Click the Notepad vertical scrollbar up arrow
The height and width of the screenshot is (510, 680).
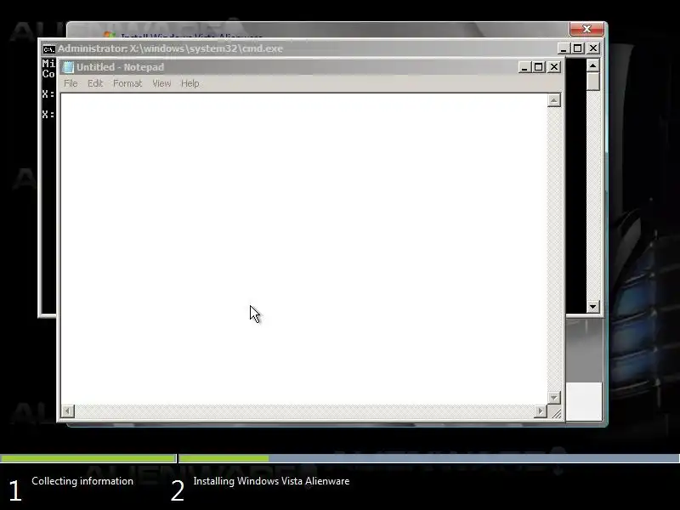[554, 100]
